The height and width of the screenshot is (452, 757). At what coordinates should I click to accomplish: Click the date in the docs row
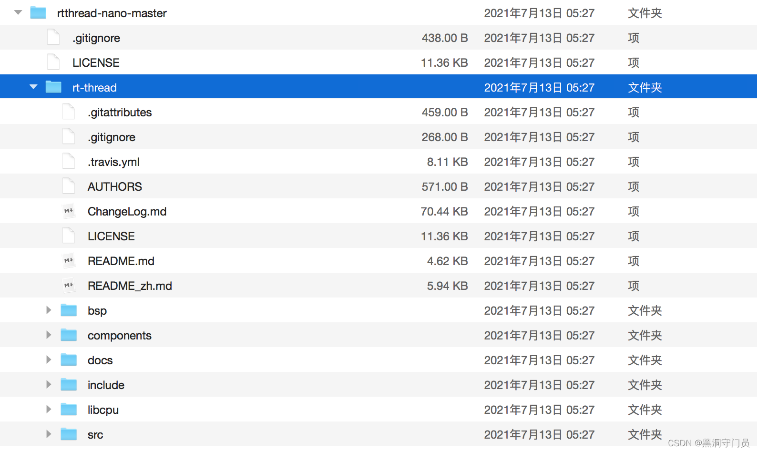point(540,360)
